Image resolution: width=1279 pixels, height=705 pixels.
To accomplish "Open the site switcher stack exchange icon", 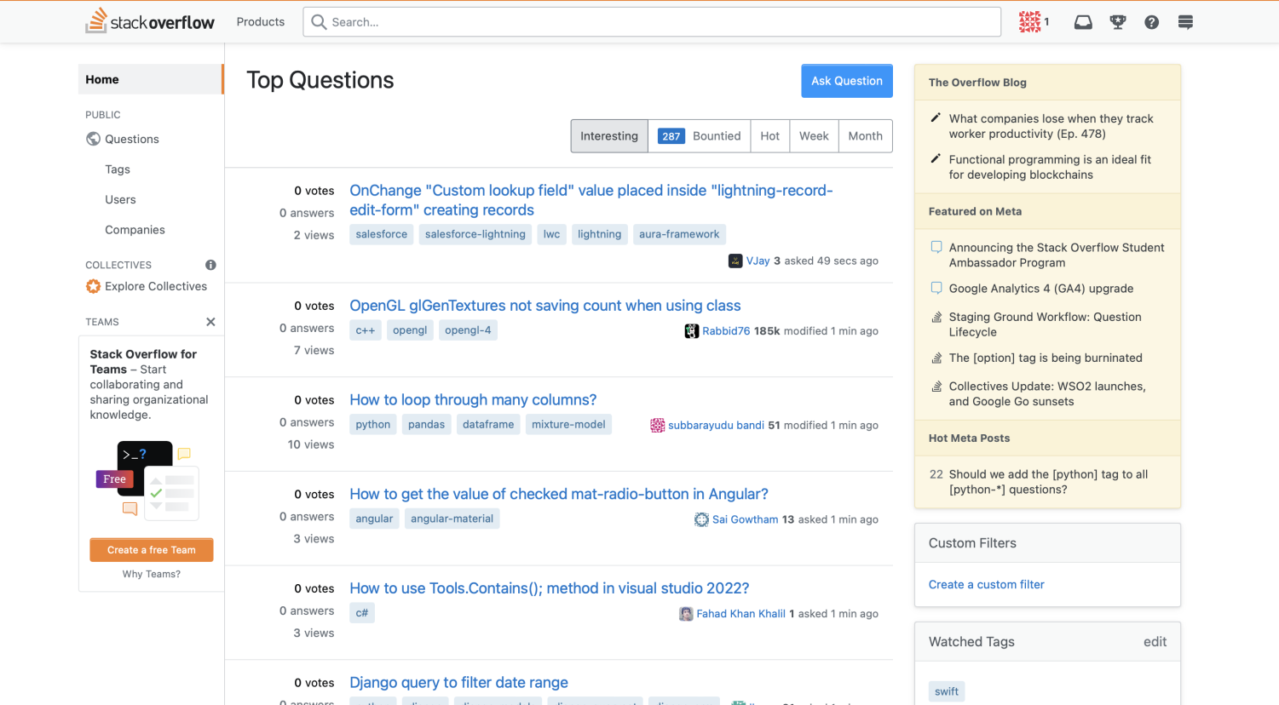I will point(1185,22).
